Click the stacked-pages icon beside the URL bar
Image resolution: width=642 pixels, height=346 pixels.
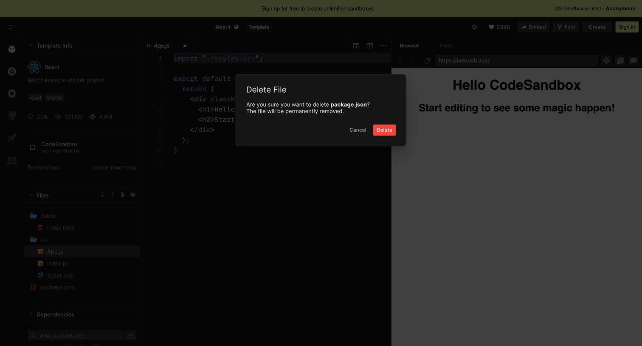tap(620, 61)
